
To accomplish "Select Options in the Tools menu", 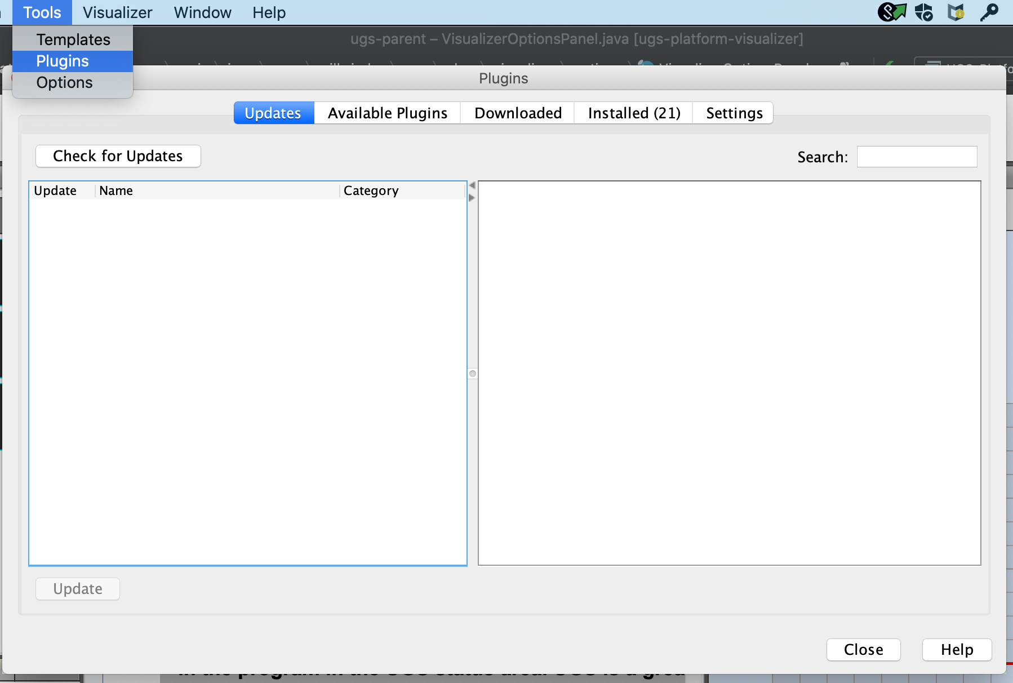I will point(64,83).
